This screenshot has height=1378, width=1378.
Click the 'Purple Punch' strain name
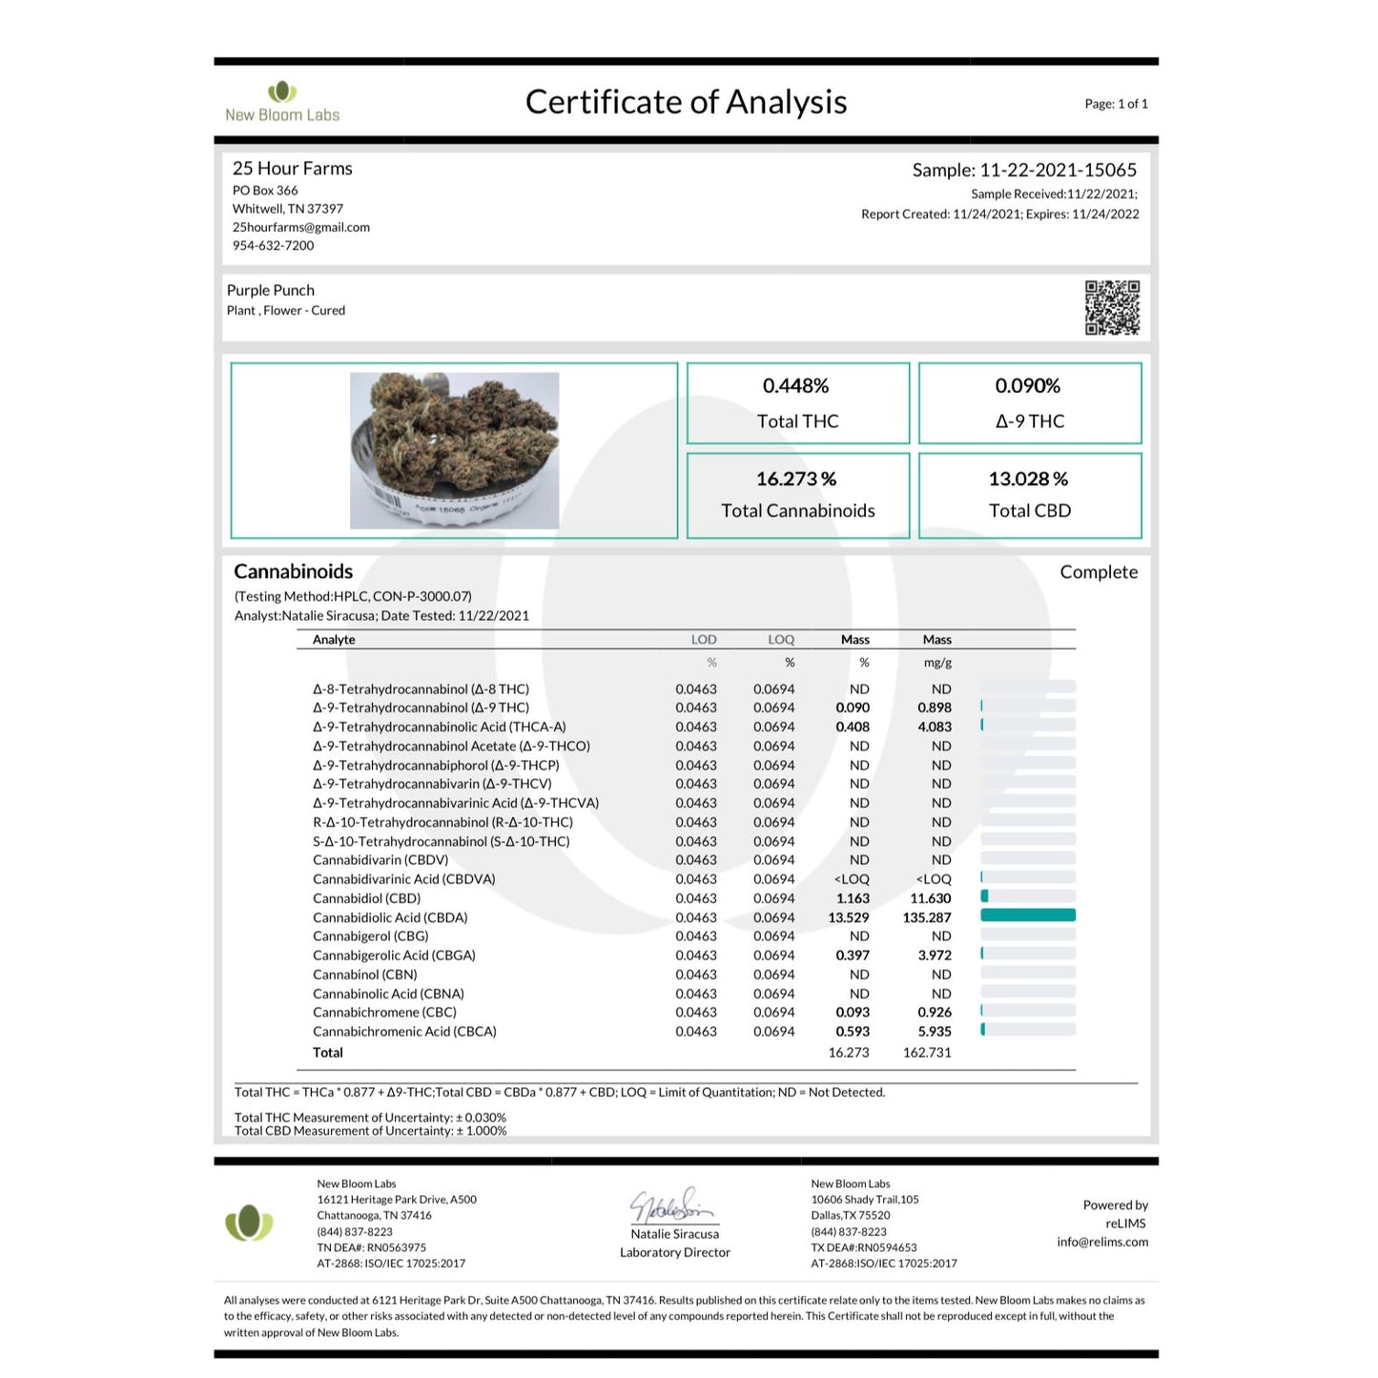pyautogui.click(x=271, y=290)
